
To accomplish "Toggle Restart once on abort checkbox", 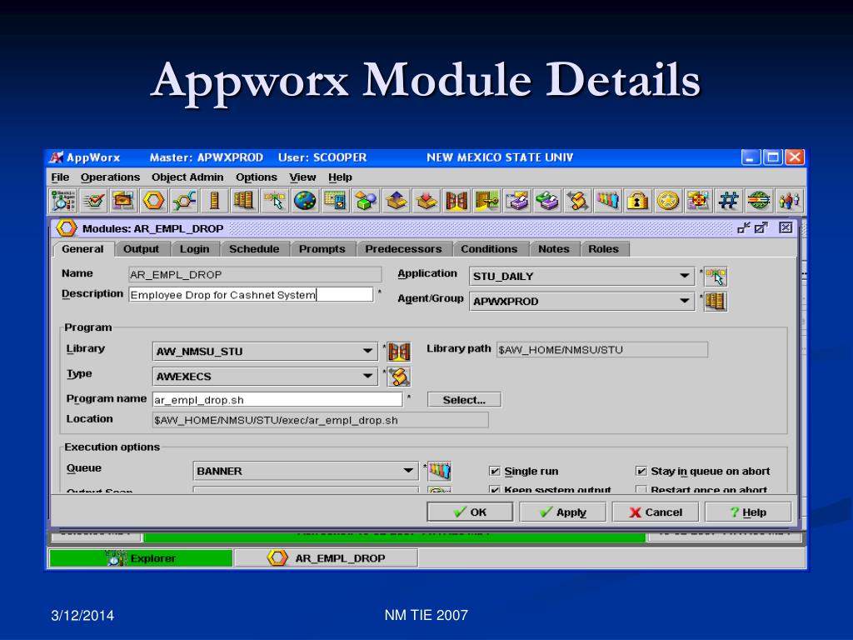I will click(641, 490).
